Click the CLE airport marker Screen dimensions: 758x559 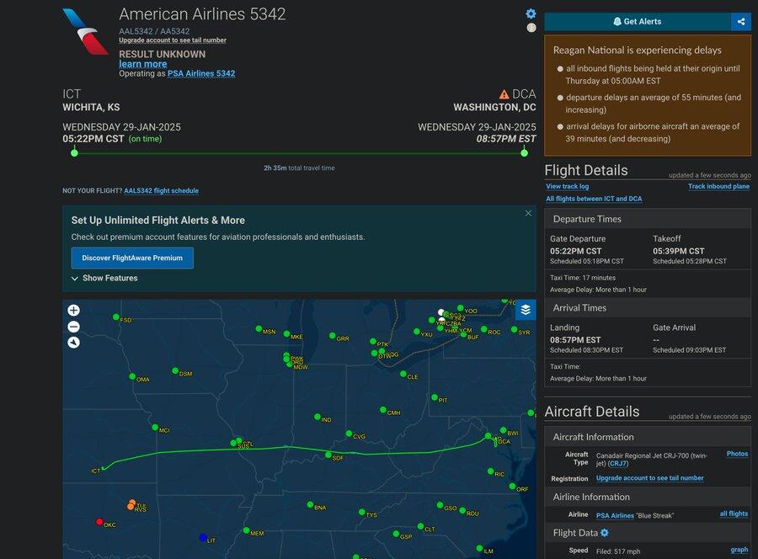pyautogui.click(x=403, y=374)
